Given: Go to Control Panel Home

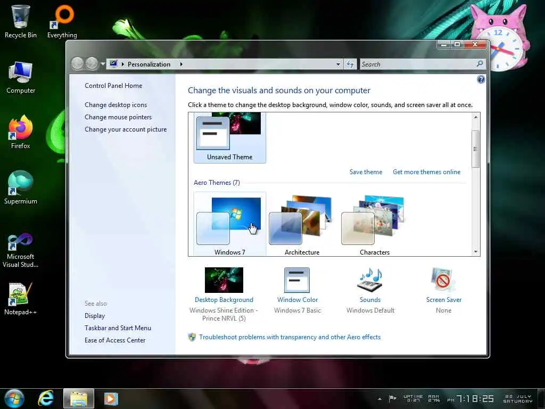Looking at the screenshot, I should [113, 86].
